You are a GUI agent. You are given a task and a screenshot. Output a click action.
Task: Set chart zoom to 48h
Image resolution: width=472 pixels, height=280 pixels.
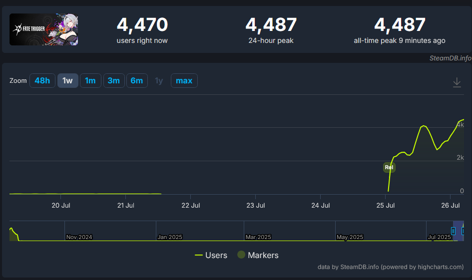click(x=42, y=80)
